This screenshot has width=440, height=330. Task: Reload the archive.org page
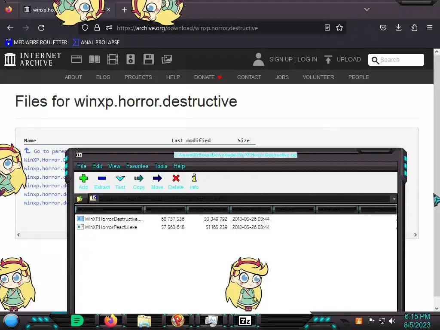click(x=41, y=28)
